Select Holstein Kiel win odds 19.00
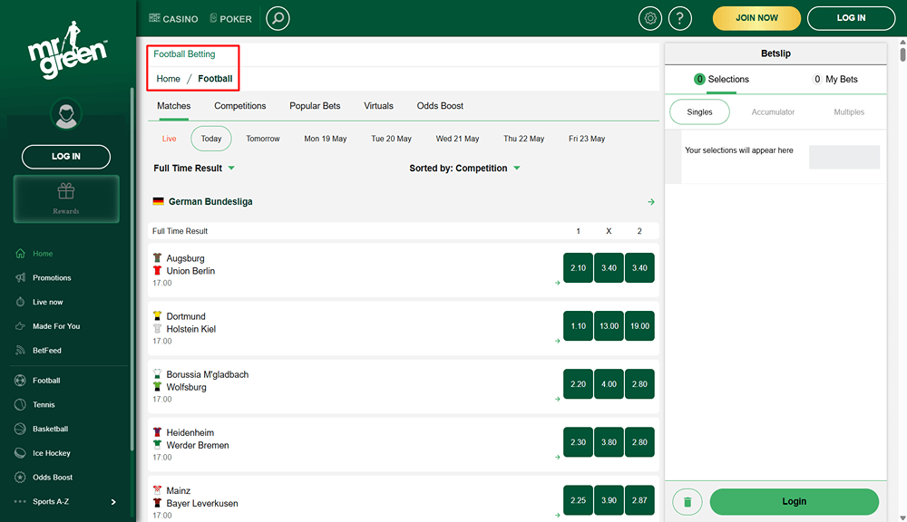Image resolution: width=907 pixels, height=522 pixels. (639, 326)
